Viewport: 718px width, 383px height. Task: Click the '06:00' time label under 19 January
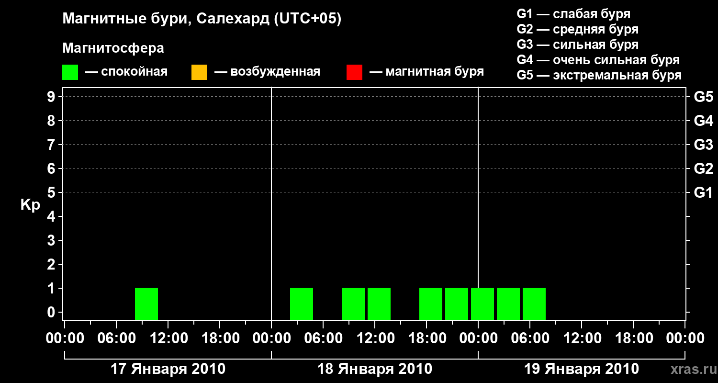[530, 338]
